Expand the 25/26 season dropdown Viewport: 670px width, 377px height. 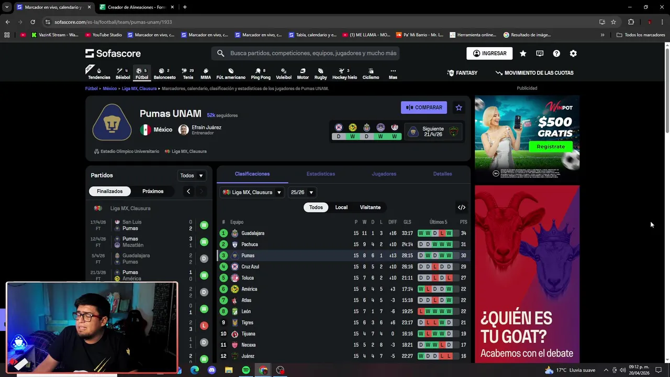[302, 192]
